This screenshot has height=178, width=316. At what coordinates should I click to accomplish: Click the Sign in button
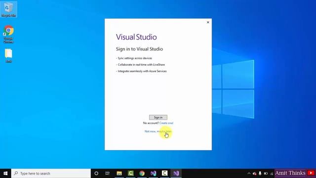click(x=158, y=117)
